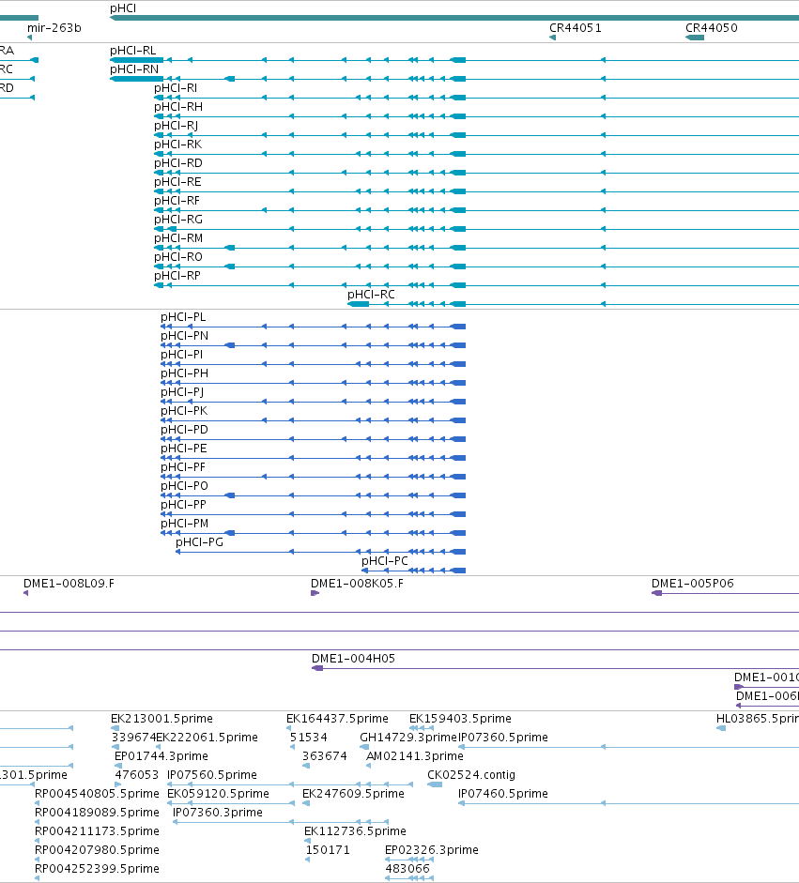The image size is (799, 883).
Task: Select the IP07460.5prime label
Action: [x=503, y=794]
